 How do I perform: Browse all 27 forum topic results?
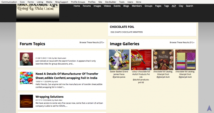click(x=92, y=43)
